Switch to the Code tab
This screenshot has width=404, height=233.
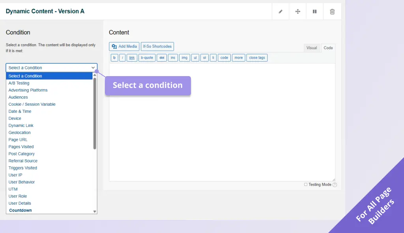click(x=328, y=48)
